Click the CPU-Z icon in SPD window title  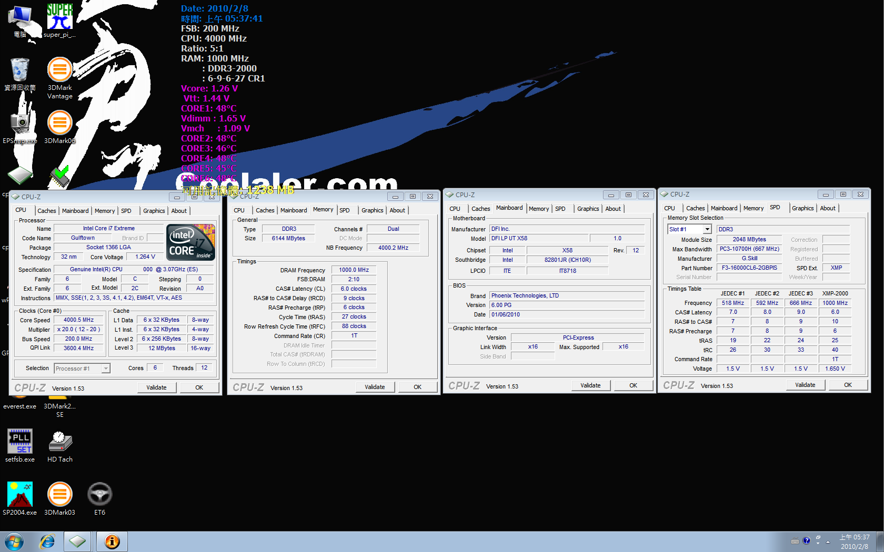(664, 194)
